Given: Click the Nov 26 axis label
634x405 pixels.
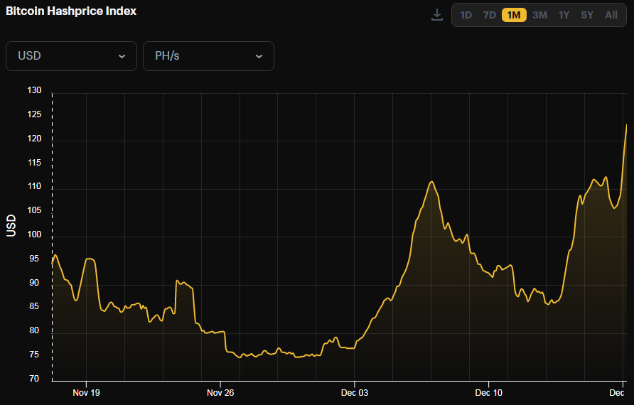Looking at the screenshot, I should (220, 392).
